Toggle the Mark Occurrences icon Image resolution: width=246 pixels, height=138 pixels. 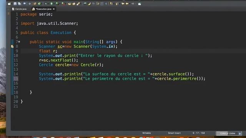[85, 4]
